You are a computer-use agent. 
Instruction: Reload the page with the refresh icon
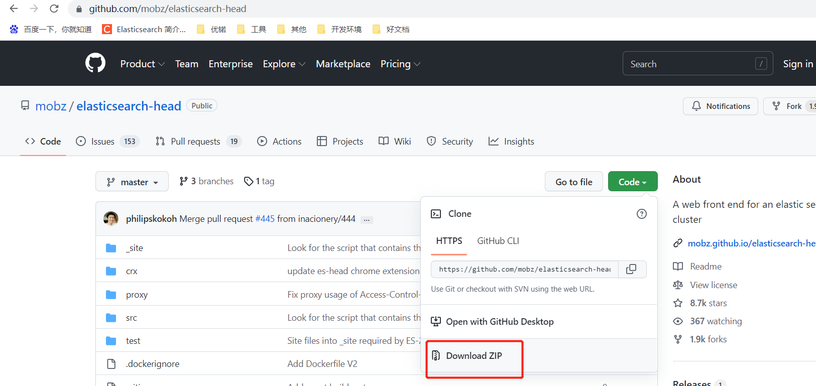tap(54, 9)
